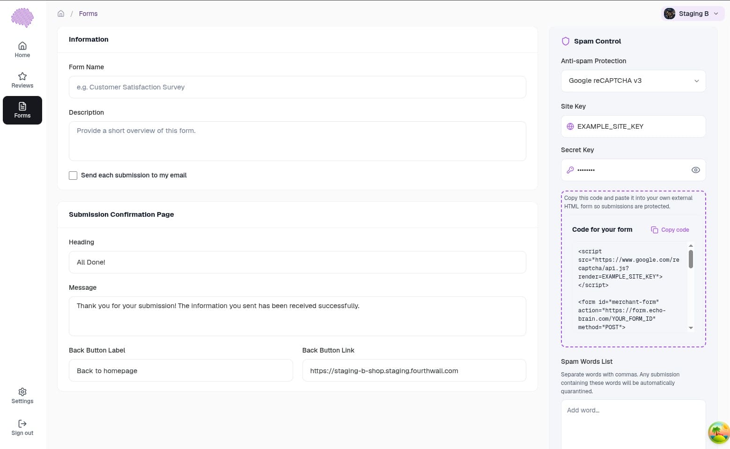Open Home from the sidebar
This screenshot has height=449, width=730.
click(x=22, y=50)
